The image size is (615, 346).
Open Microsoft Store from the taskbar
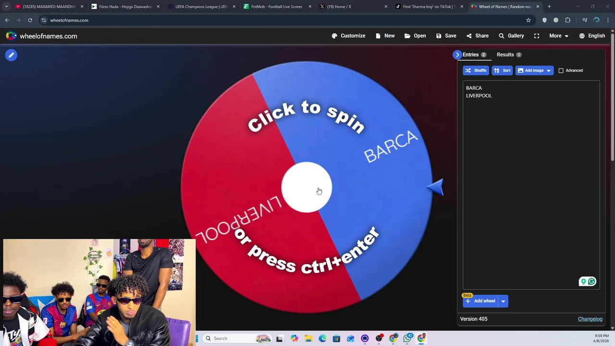336,338
